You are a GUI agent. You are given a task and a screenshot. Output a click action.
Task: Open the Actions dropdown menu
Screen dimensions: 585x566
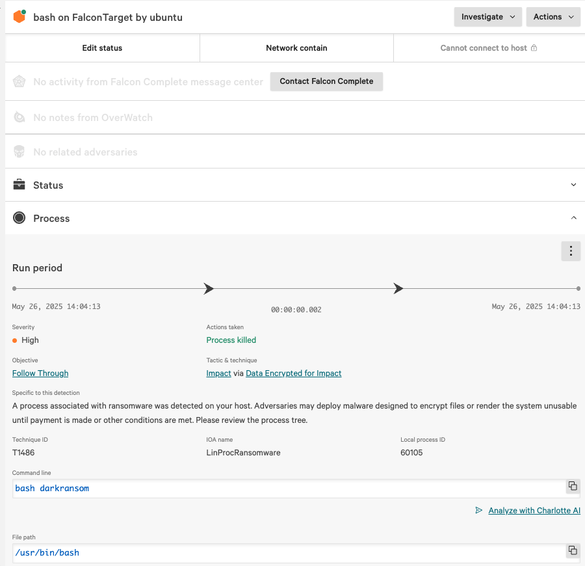[553, 17]
